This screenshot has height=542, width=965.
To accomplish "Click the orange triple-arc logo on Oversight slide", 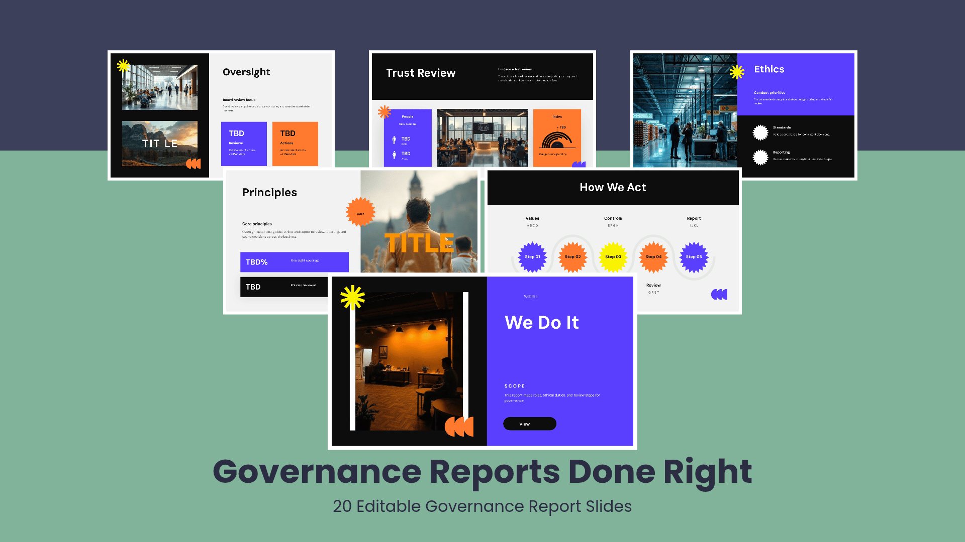I will coord(194,164).
